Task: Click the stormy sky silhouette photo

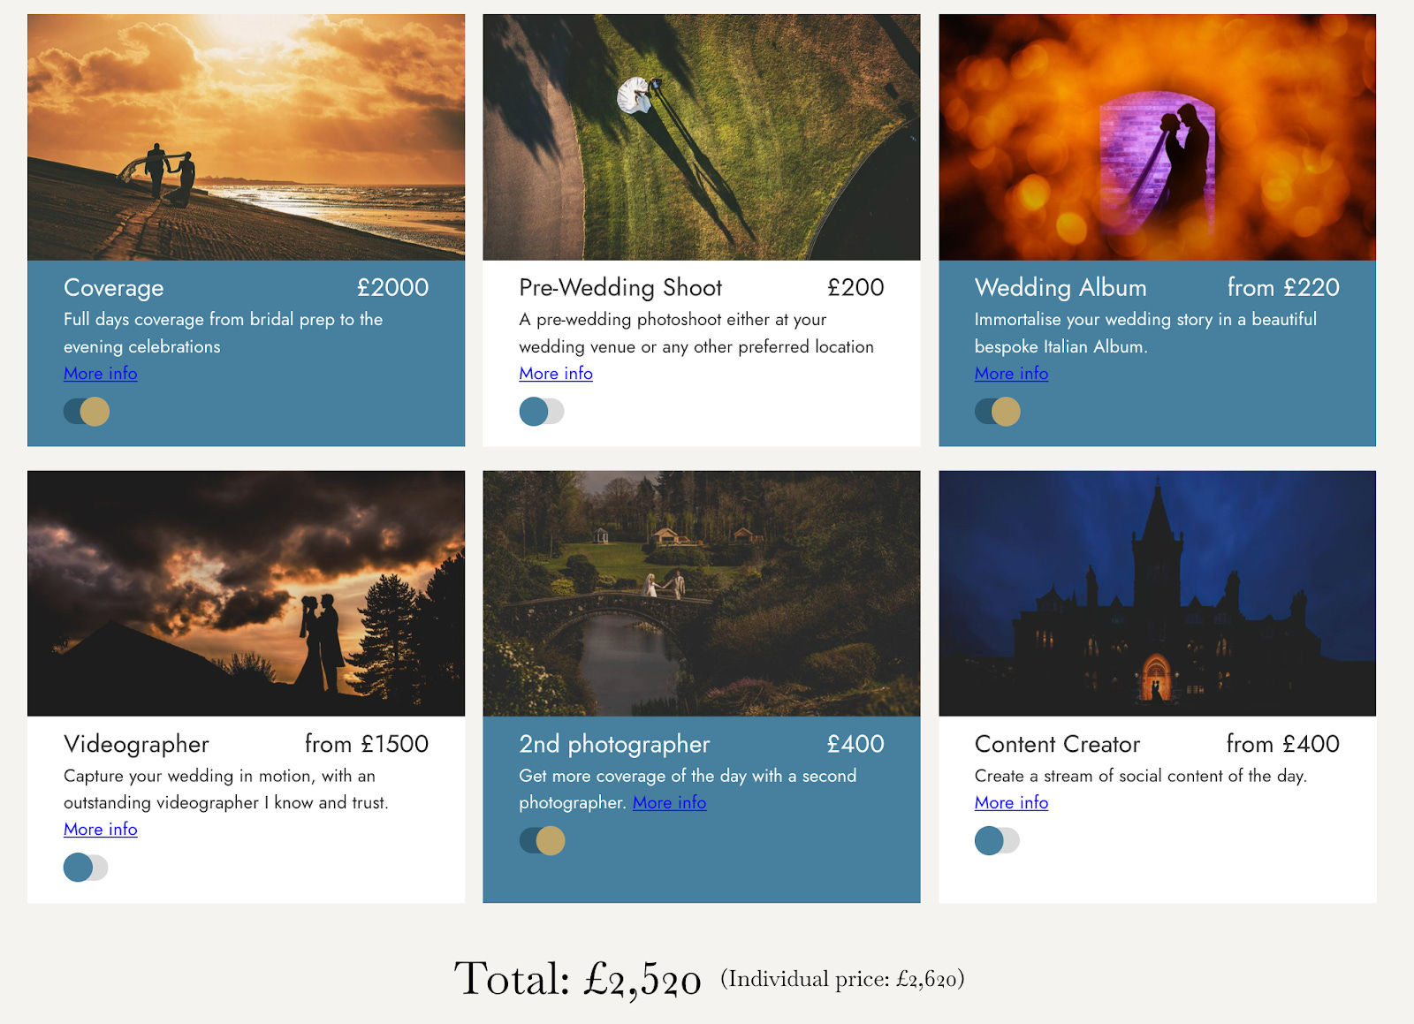Action: 246,593
